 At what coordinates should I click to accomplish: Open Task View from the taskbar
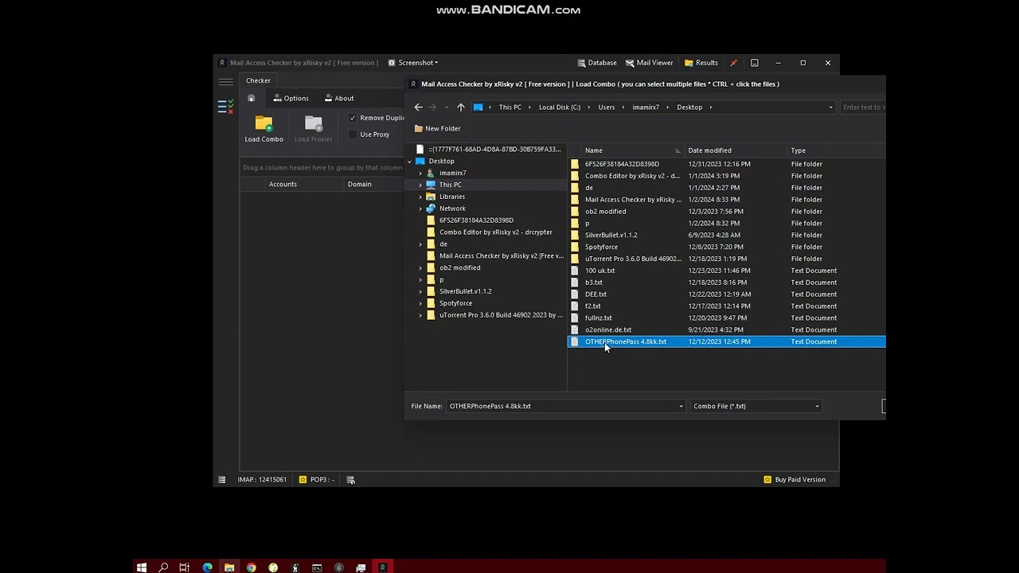point(185,567)
